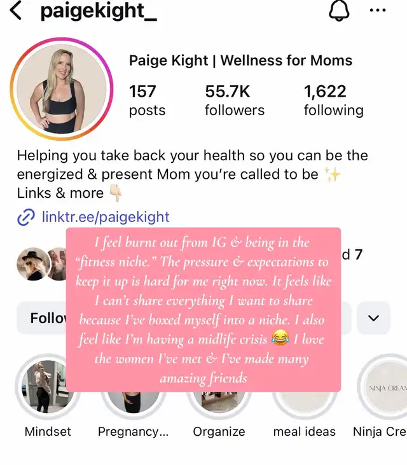Tap the back arrow icon
This screenshot has height=465, width=407.
click(15, 11)
